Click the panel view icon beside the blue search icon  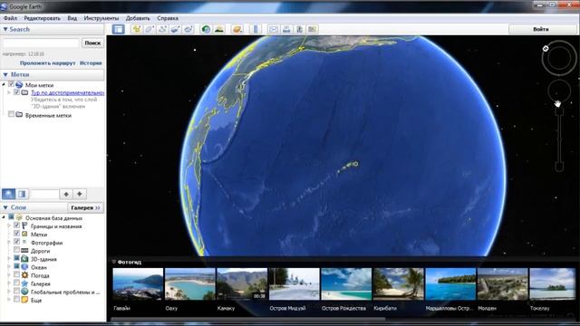22,194
